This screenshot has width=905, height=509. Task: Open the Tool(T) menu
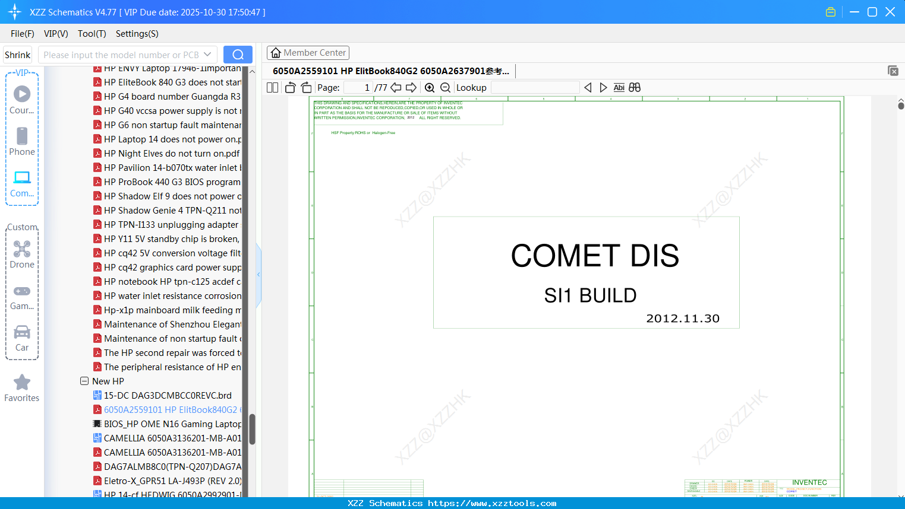coord(92,34)
